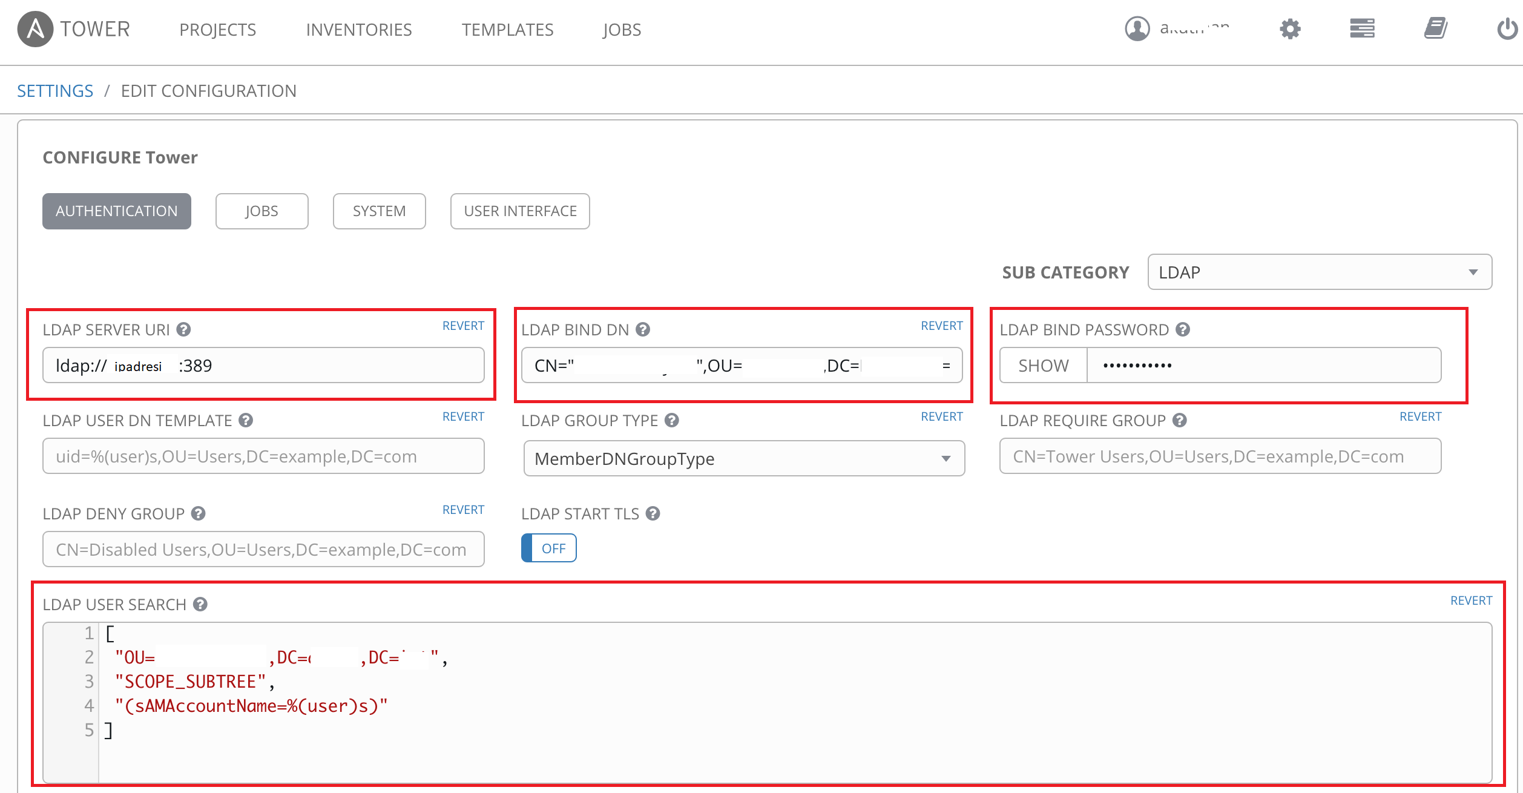This screenshot has height=793, width=1523.
Task: Toggle the LDAP Start TLS switch
Action: tap(548, 548)
